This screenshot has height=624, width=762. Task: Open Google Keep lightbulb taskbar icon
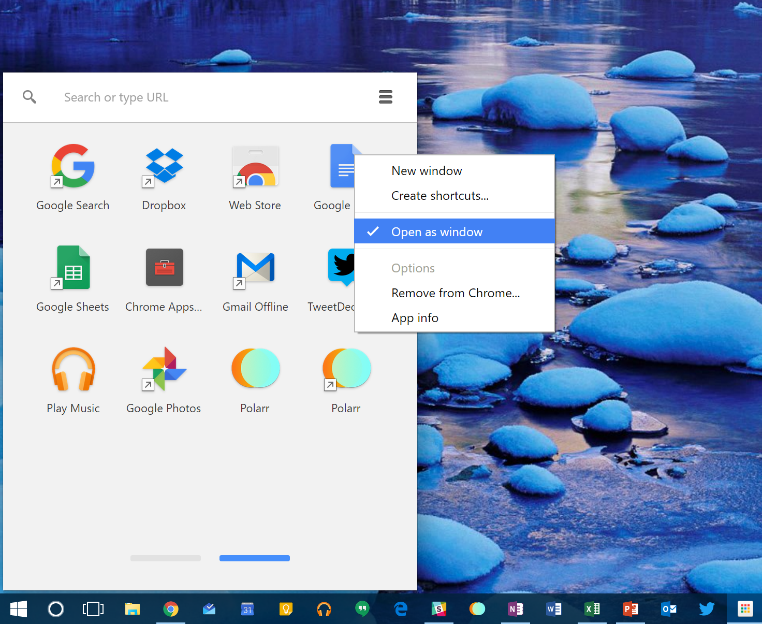coord(286,609)
